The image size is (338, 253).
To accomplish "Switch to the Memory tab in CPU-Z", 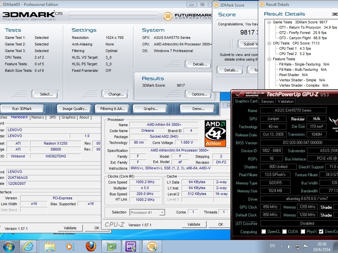I will (38, 118).
